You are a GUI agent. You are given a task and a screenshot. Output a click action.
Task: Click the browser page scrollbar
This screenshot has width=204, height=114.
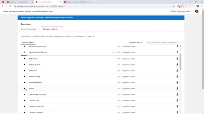tap(203, 49)
